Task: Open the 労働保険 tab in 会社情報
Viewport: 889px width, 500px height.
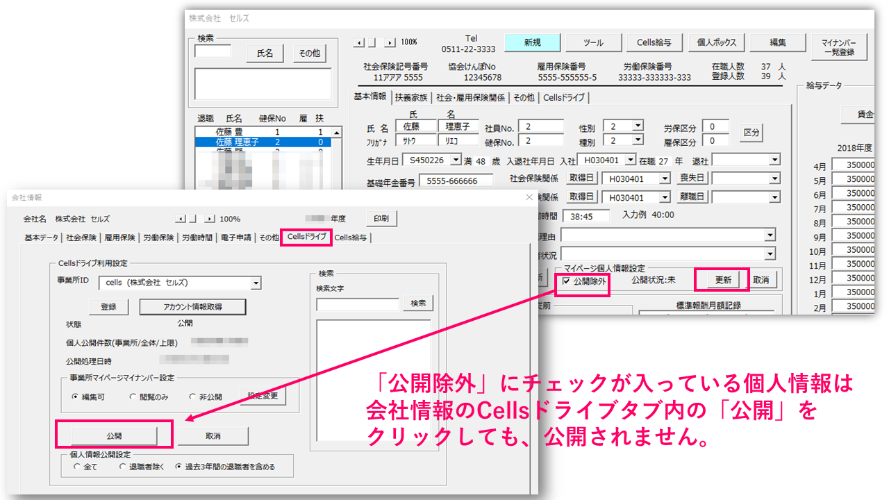Action: tap(159, 237)
